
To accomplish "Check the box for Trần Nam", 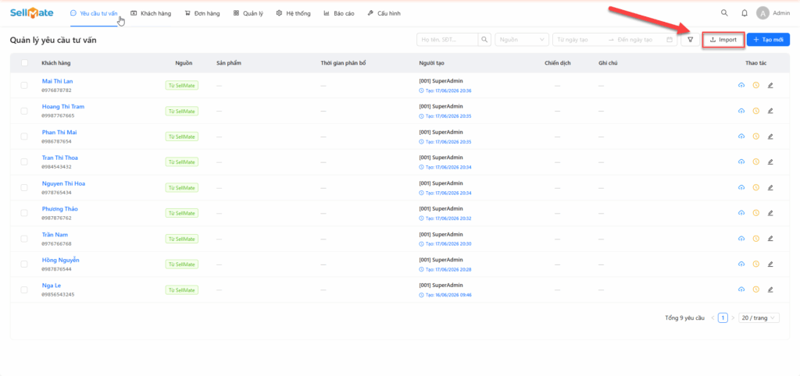I will click(x=24, y=239).
